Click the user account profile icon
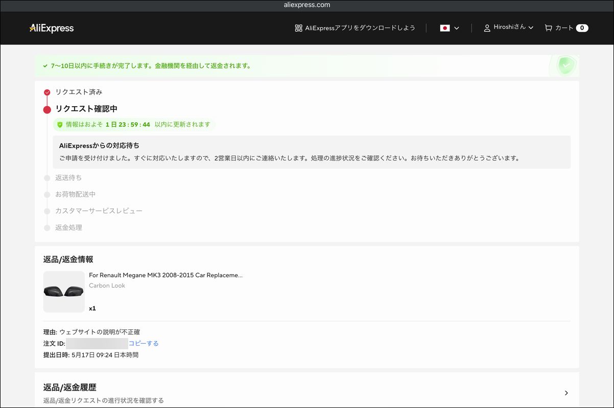614x408 pixels. [487, 28]
